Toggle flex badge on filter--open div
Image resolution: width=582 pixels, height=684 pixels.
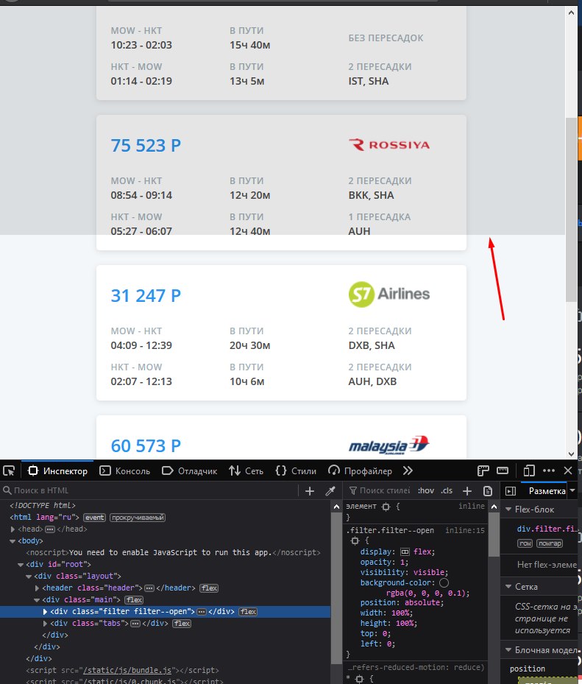[x=248, y=612]
